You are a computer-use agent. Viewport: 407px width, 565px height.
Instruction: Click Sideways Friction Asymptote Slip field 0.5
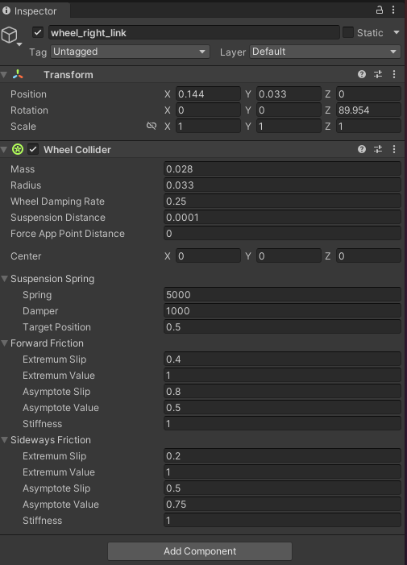(x=282, y=488)
